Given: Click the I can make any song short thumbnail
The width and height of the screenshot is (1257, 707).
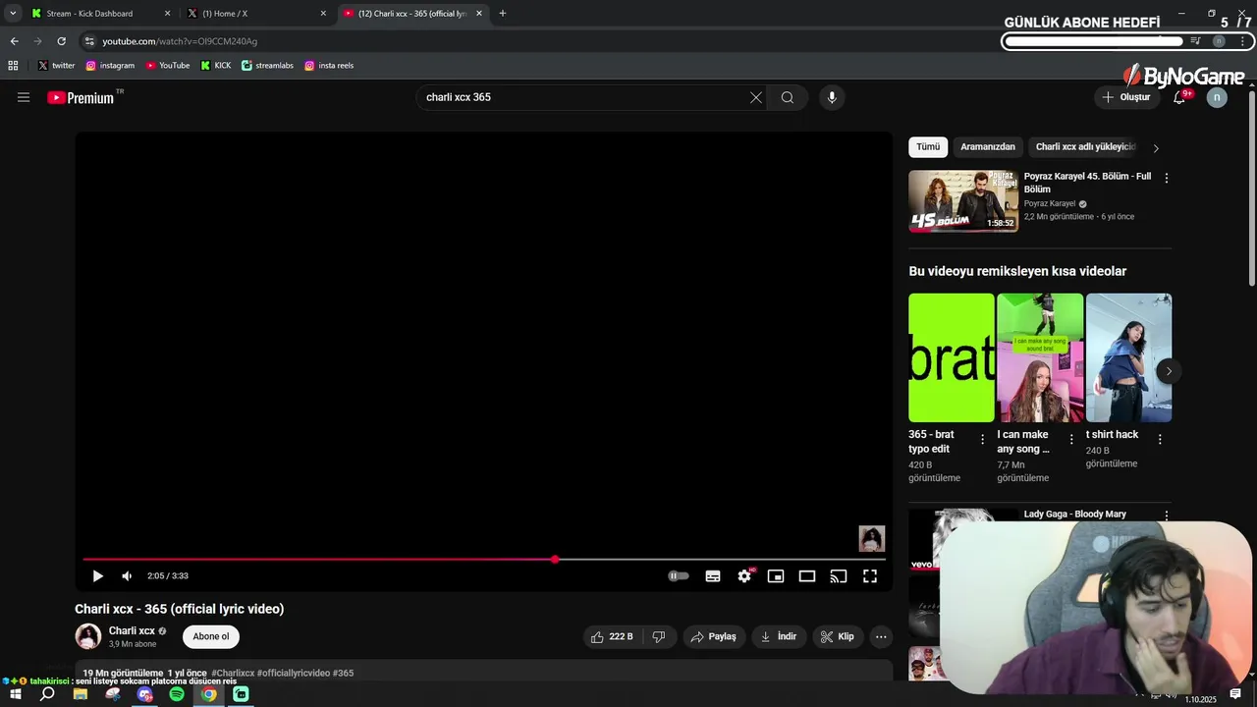Looking at the screenshot, I should point(1040,357).
